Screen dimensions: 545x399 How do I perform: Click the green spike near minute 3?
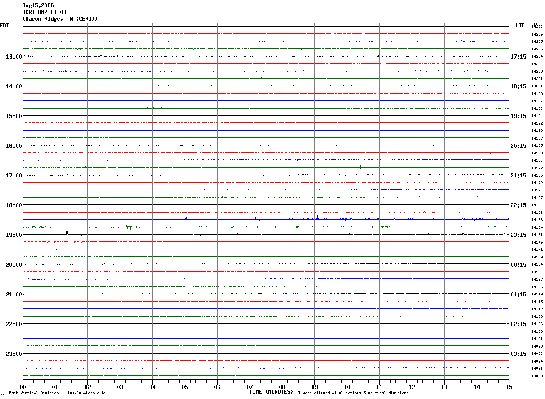tap(128, 227)
